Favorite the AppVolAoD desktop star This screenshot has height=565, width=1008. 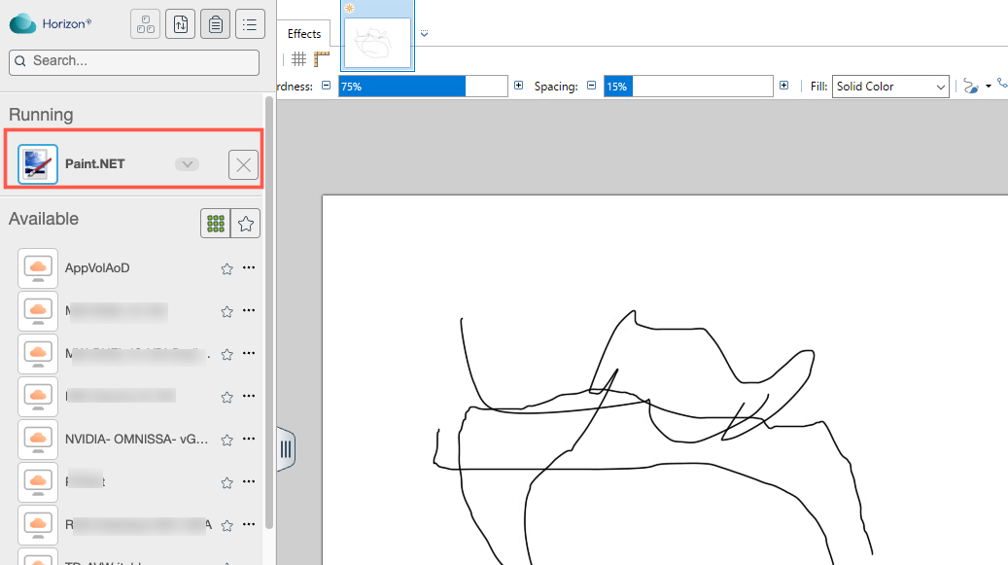[226, 268]
